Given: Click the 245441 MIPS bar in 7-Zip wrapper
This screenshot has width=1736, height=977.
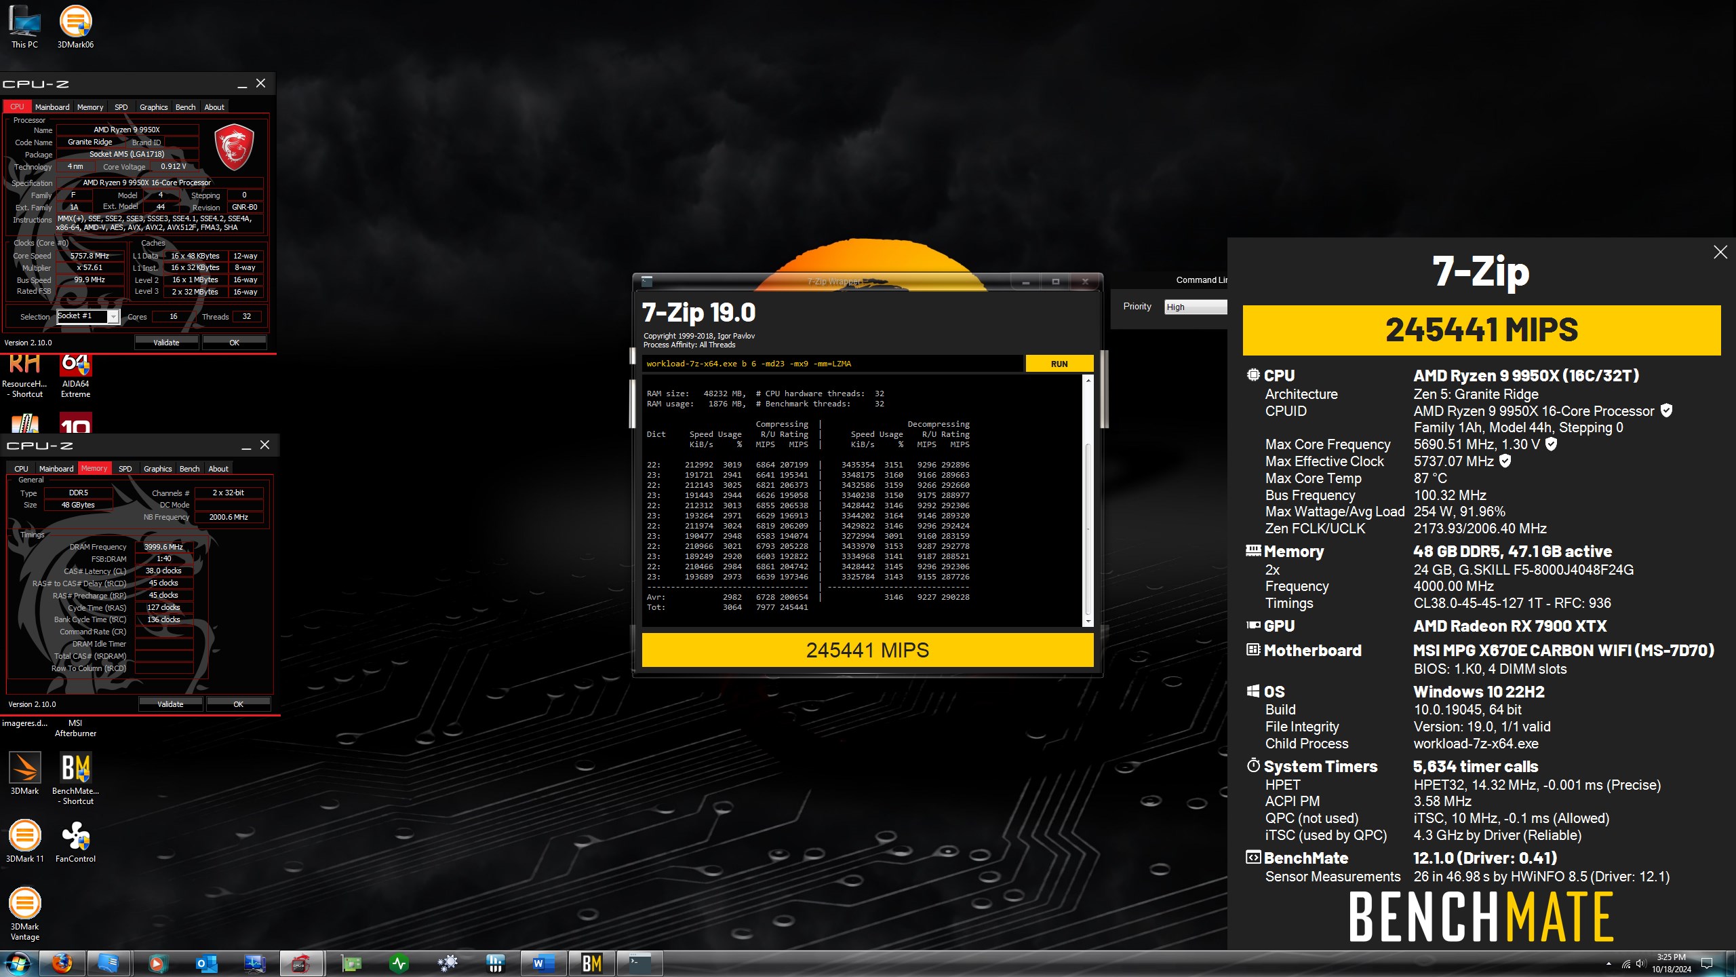Looking at the screenshot, I should pos(867,650).
